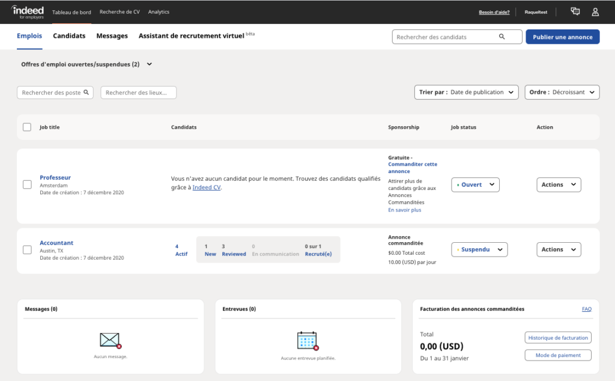Open the 'Trier par' sort dropdown

click(x=466, y=92)
